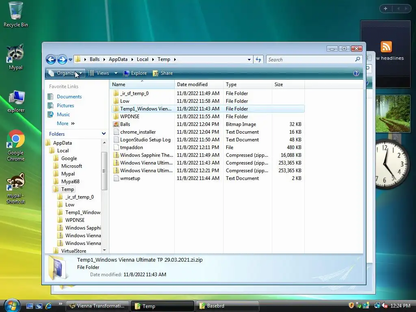Screen dimensions: 416x312
Task: Click the sidebar add gadget plus button
Action: 386,9
